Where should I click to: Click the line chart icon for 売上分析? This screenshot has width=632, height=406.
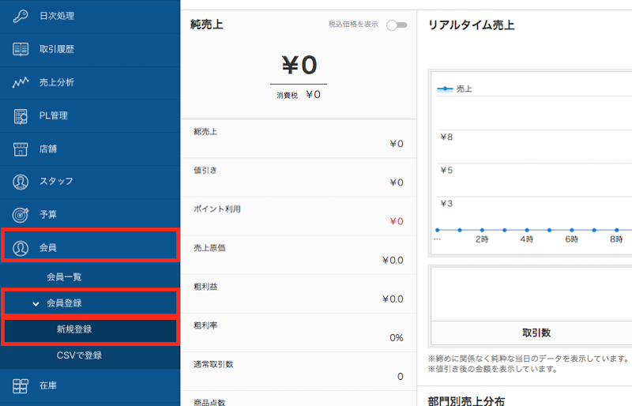click(x=21, y=82)
